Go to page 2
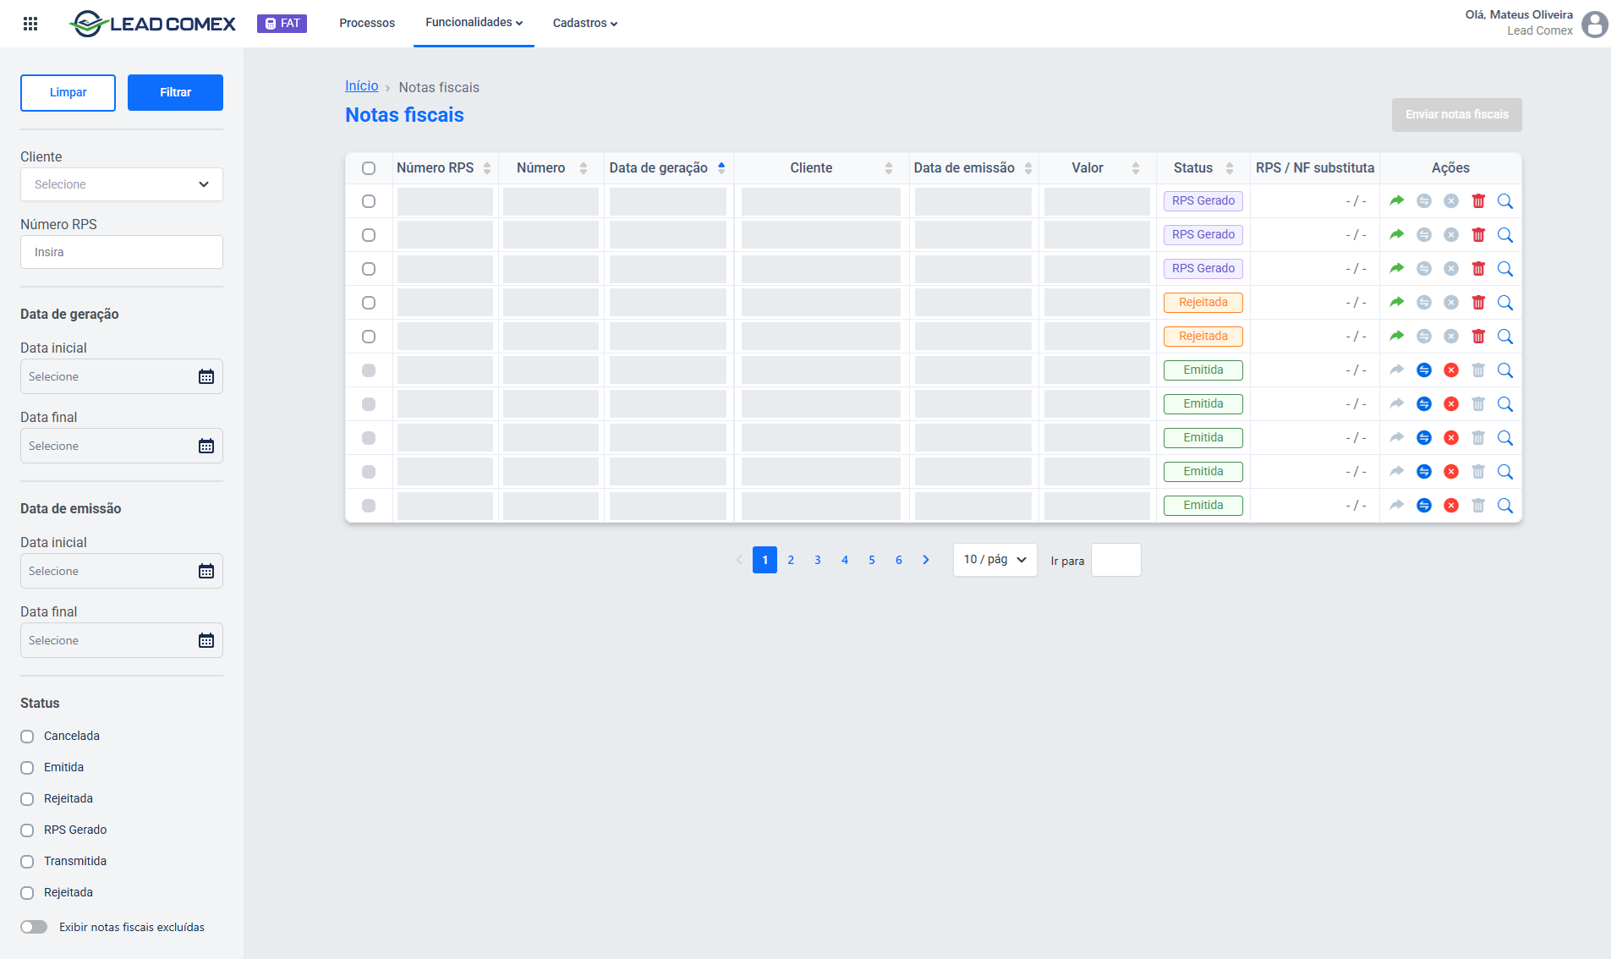The image size is (1611, 959). coord(791,560)
